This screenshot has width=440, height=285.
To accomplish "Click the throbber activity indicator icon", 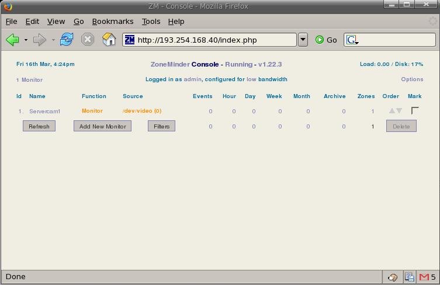I will tap(433, 22).
